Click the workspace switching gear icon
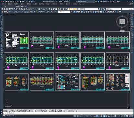134x118 pixels. (x=115, y=116)
